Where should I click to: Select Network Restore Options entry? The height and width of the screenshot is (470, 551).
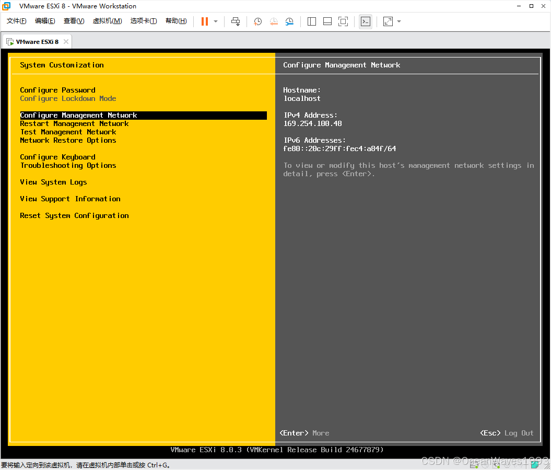[x=68, y=140]
